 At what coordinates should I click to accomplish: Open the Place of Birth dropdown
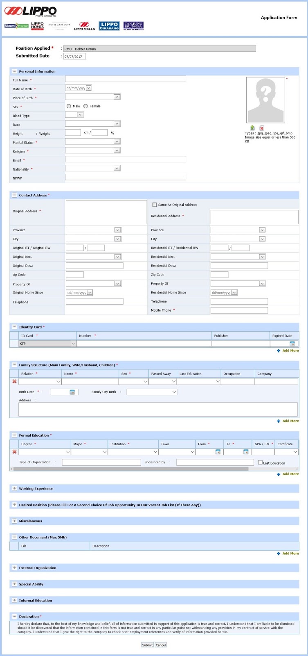point(92,97)
